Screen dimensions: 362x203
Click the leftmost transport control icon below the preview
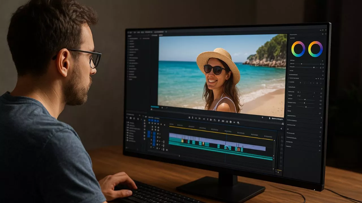click(x=189, y=117)
